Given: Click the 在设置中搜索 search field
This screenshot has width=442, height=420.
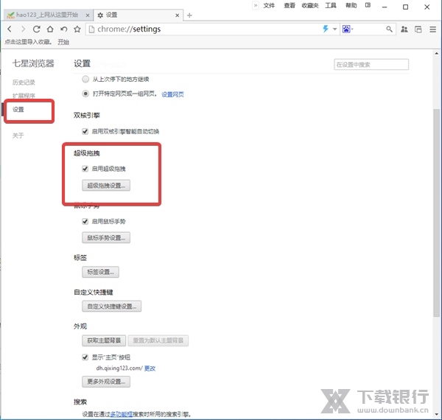Looking at the screenshot, I should 371,65.
